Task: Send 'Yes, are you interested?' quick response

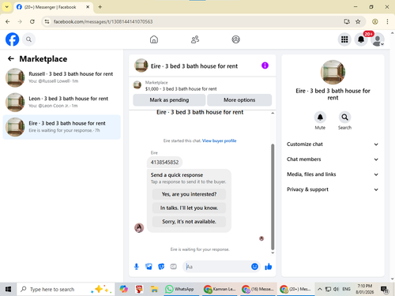Action: (x=189, y=194)
